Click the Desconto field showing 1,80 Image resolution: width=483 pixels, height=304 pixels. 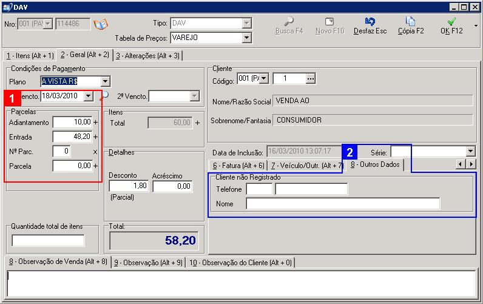[x=129, y=186]
